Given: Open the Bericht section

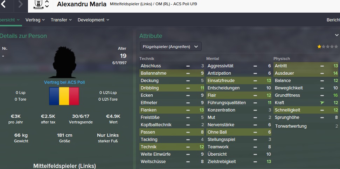Looking at the screenshot, I should click(333, 20).
